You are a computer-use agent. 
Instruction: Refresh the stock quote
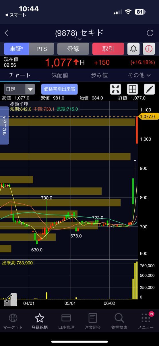coord(150,33)
